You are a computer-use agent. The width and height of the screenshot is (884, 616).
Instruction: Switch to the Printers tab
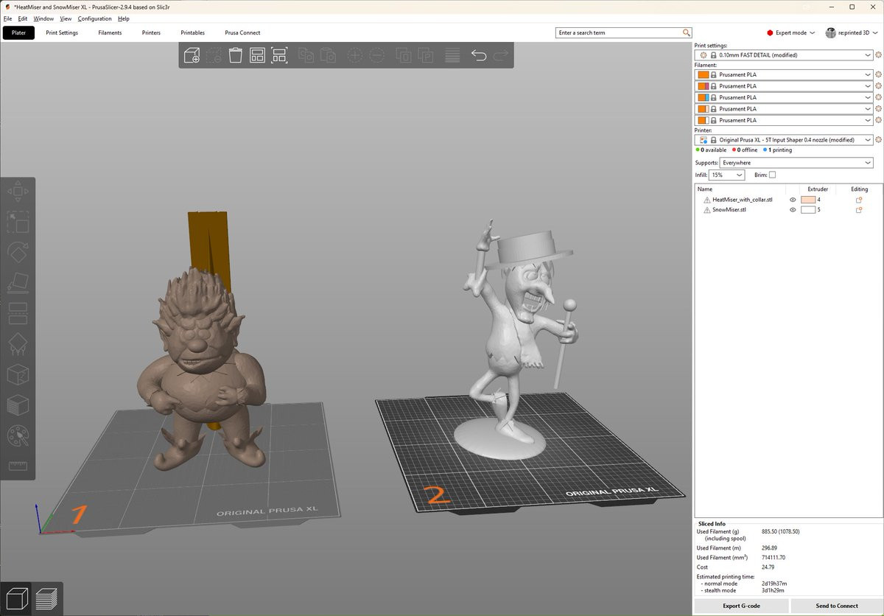click(151, 32)
